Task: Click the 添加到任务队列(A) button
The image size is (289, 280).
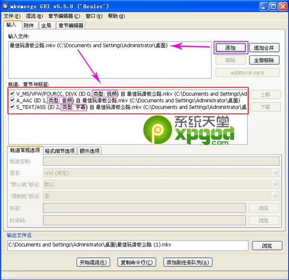Action: (x=188, y=262)
